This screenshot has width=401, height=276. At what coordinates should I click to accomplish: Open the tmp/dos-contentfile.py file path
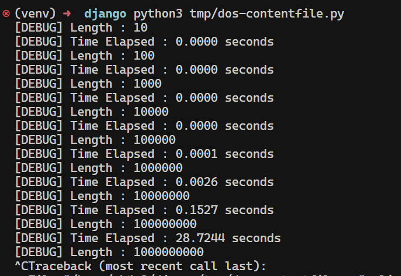[267, 13]
